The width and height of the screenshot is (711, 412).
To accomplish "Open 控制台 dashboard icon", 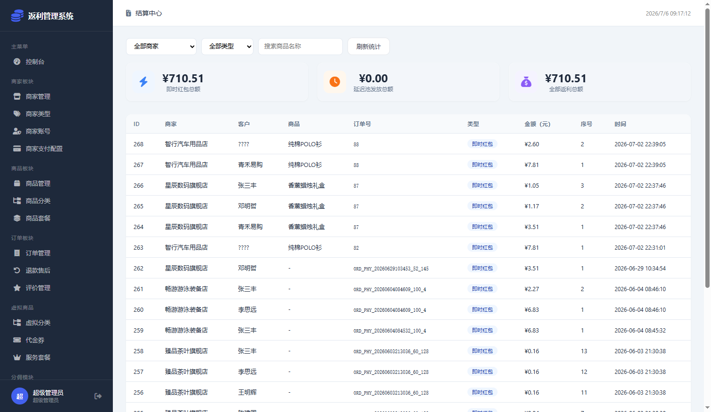I will [17, 62].
